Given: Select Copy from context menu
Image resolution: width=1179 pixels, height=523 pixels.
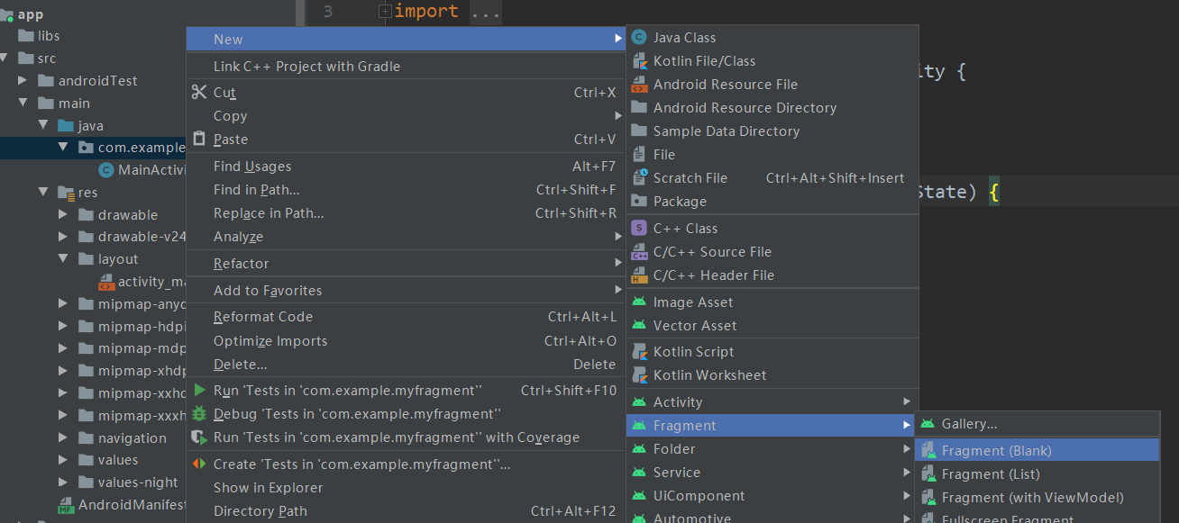Looking at the screenshot, I should pos(407,116).
